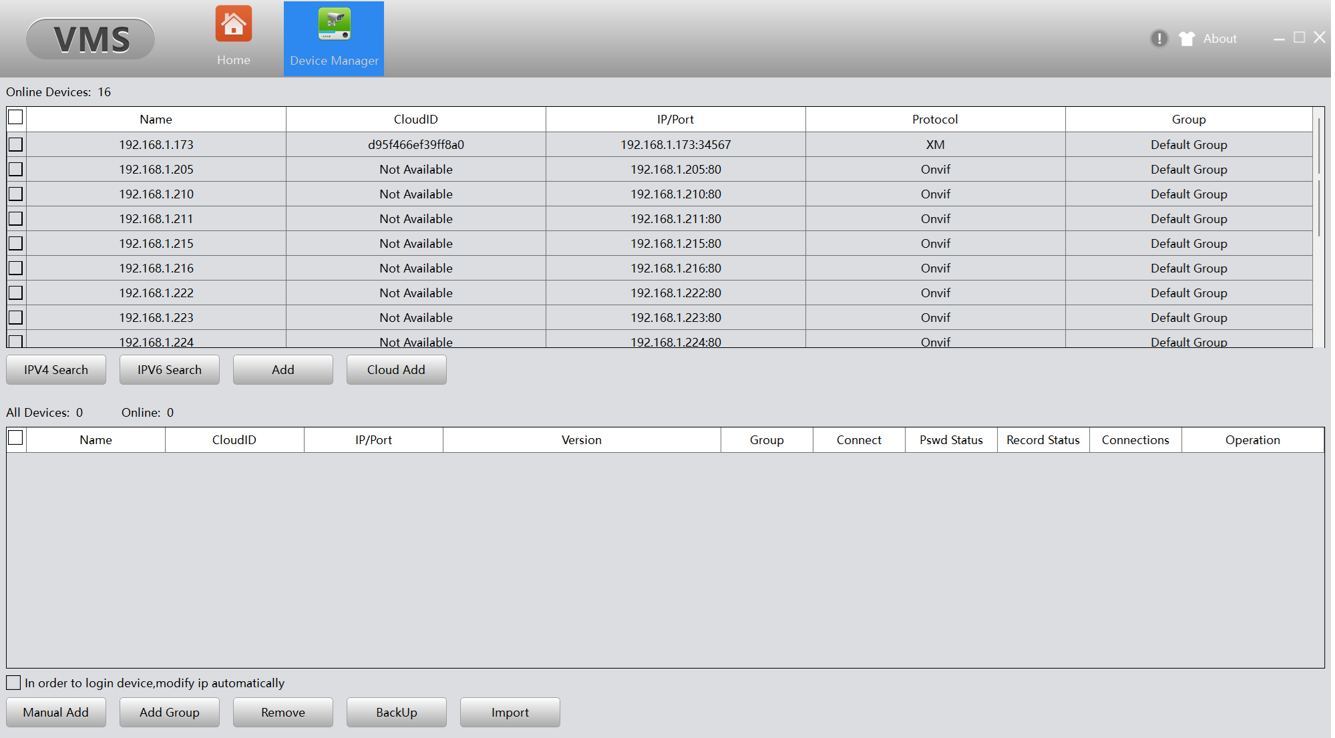Open Manual Add dialog
The width and height of the screenshot is (1335, 738).
[56, 712]
